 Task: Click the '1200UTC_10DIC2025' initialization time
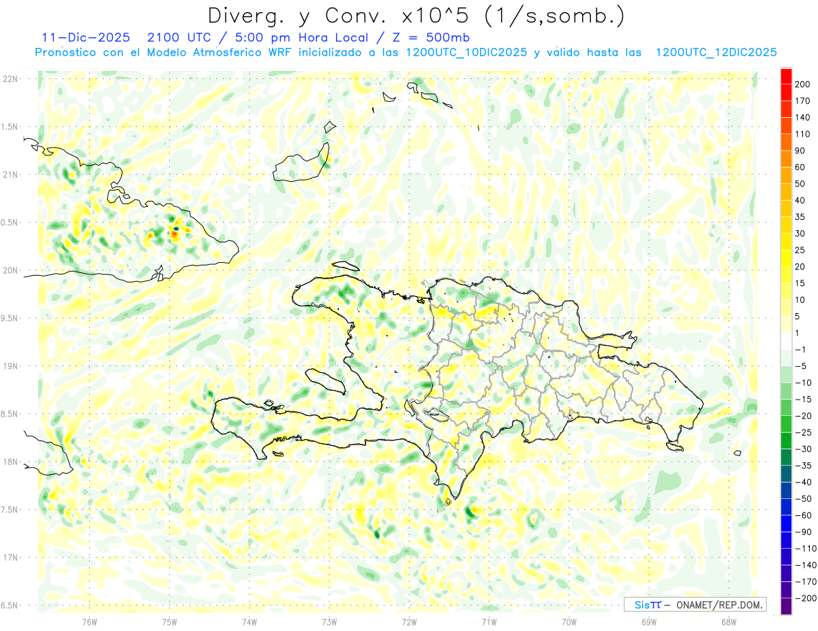click(466, 52)
